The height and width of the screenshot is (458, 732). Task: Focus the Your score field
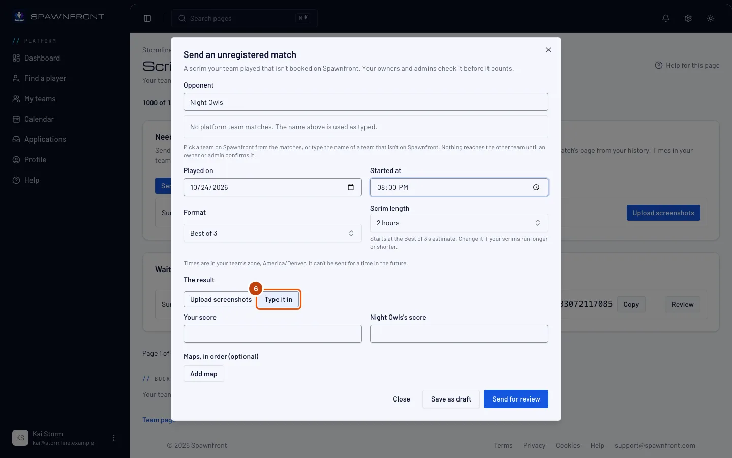point(272,334)
